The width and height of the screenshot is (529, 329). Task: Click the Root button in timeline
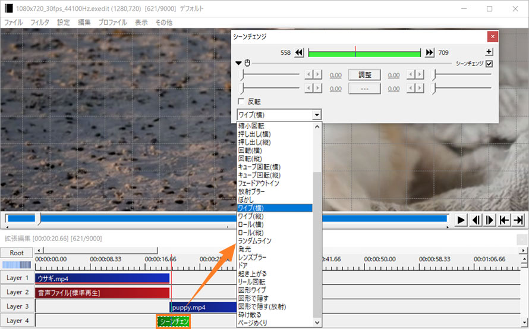[x=17, y=253]
